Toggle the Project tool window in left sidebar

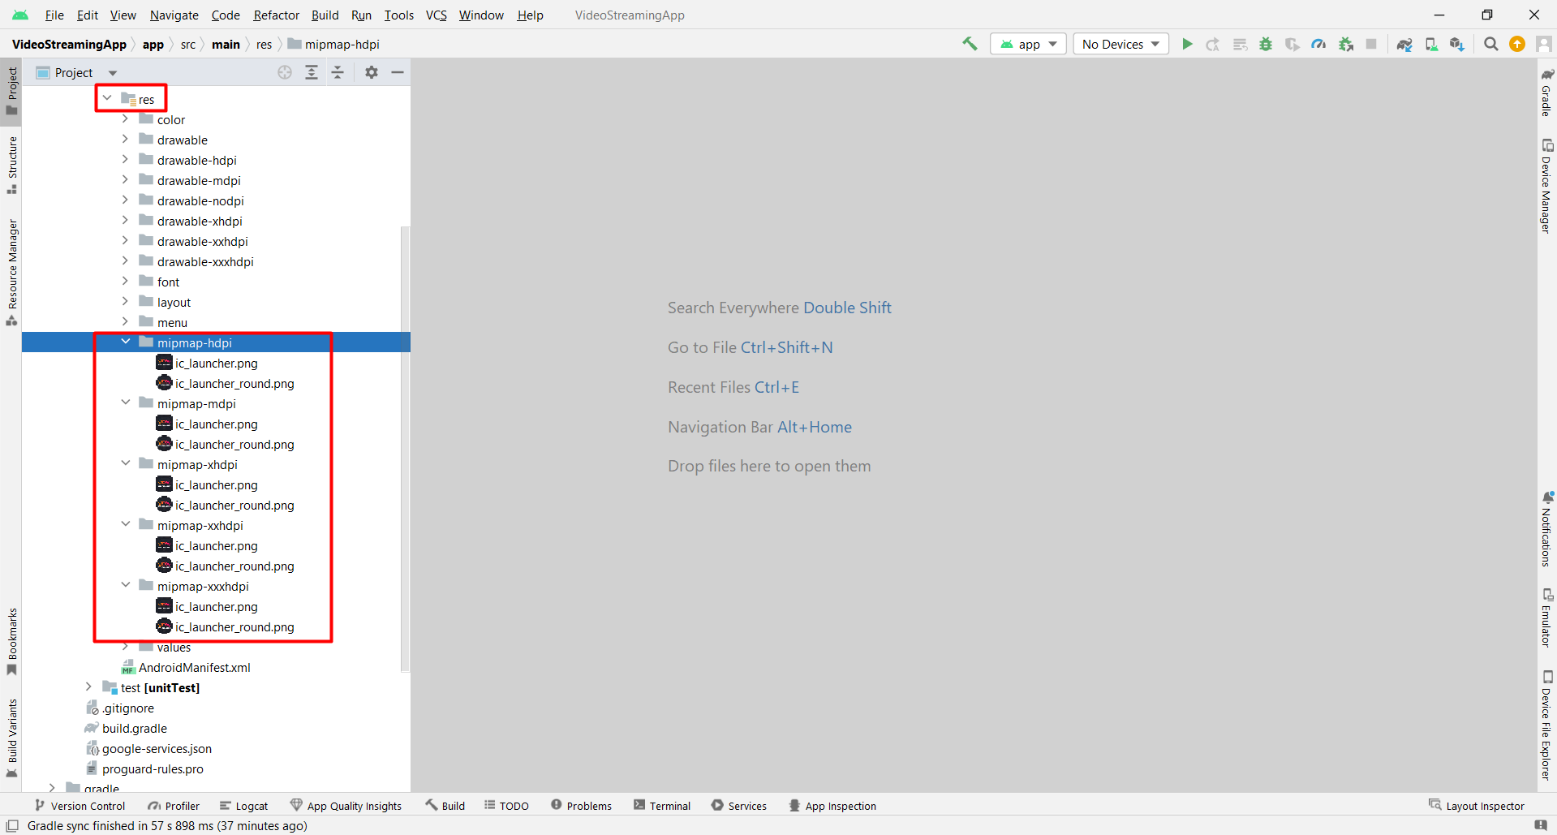point(12,91)
